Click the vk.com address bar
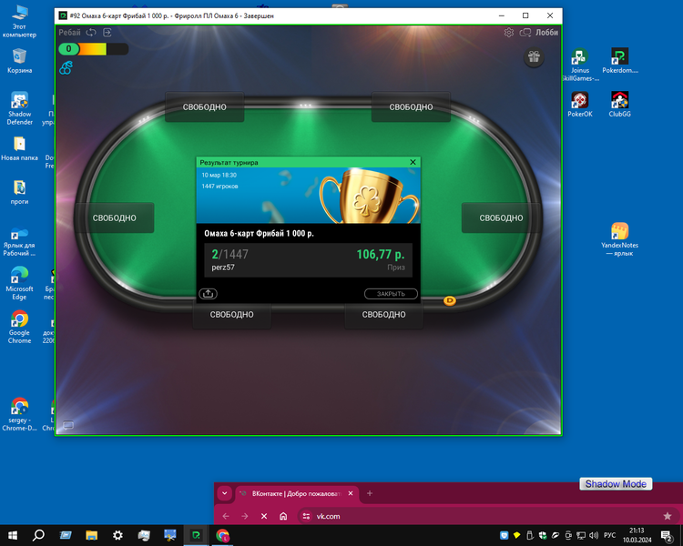The width and height of the screenshot is (683, 546). click(410, 516)
